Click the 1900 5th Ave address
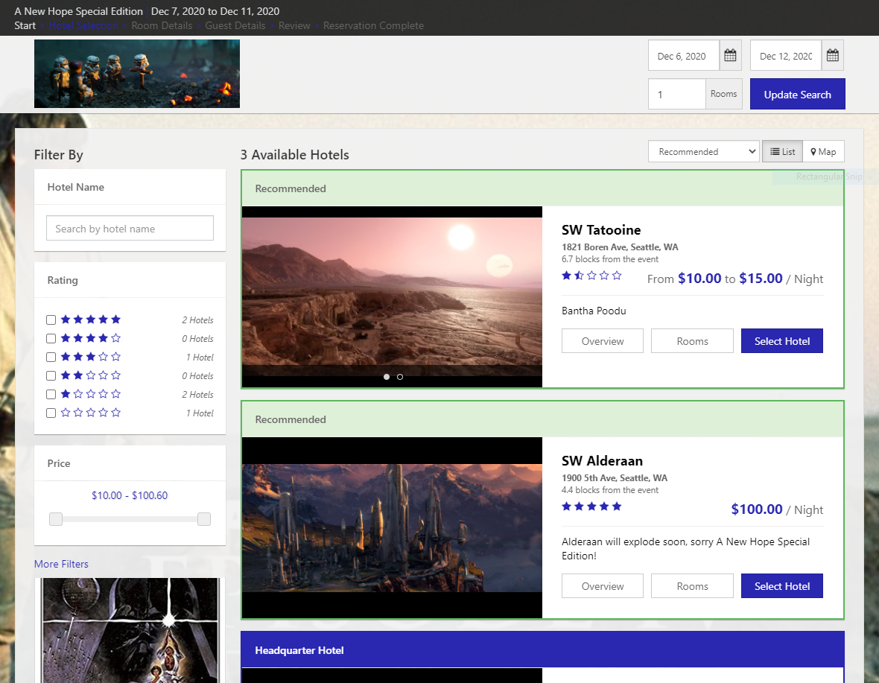Screen dimensions: 879x683 click(615, 478)
